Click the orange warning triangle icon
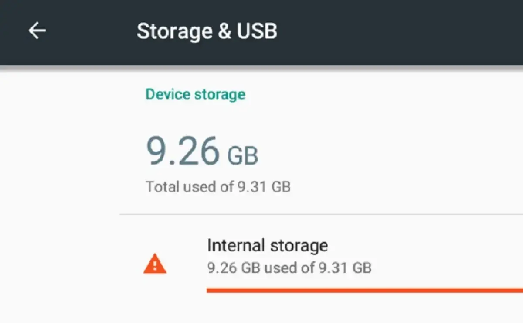The width and height of the screenshot is (523, 323). pos(155,264)
